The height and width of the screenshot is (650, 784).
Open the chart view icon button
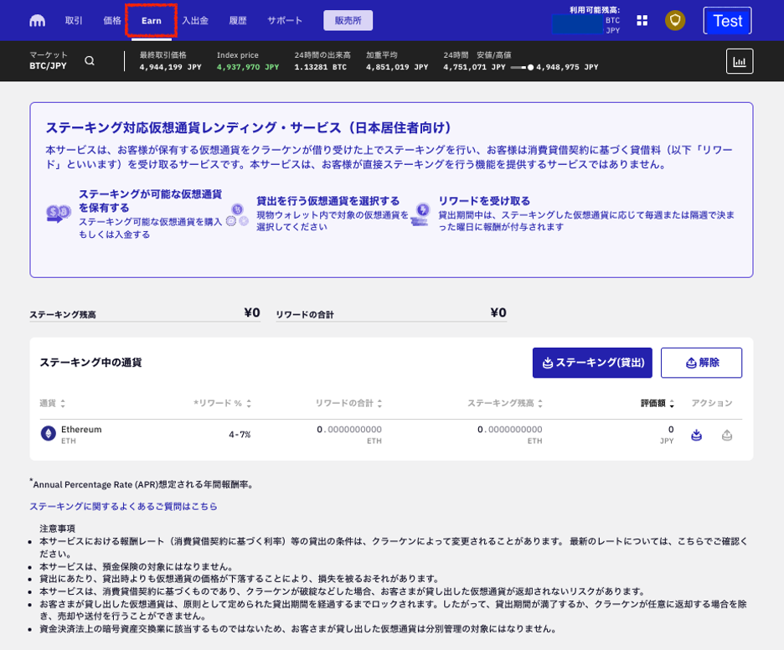click(x=739, y=61)
